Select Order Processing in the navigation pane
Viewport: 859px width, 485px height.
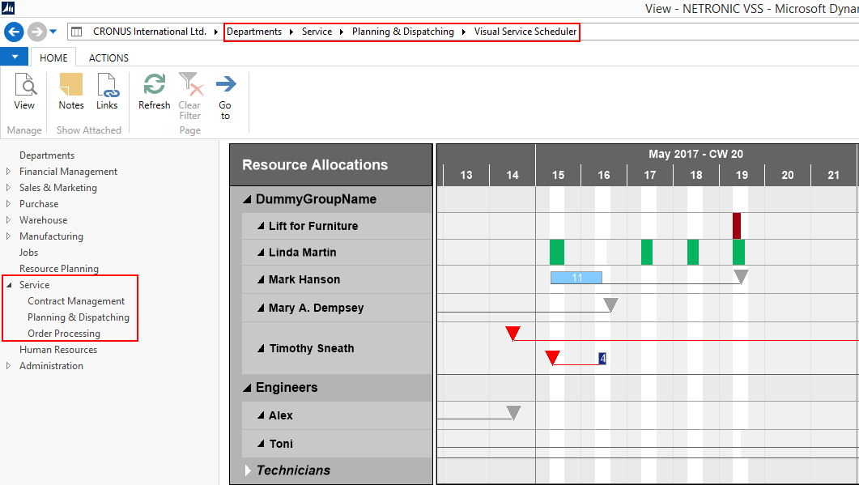pos(63,333)
